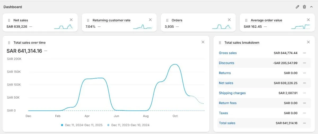Open the Discounts link

point(226,63)
